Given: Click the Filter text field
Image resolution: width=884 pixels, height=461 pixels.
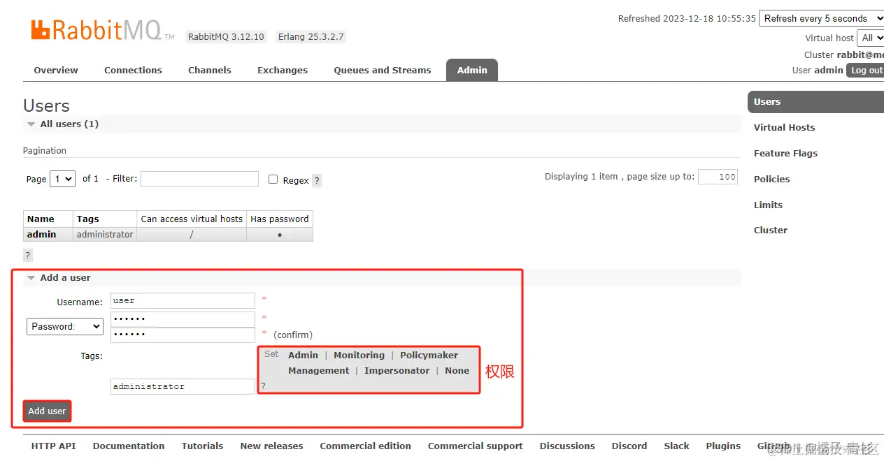Looking at the screenshot, I should (199, 179).
